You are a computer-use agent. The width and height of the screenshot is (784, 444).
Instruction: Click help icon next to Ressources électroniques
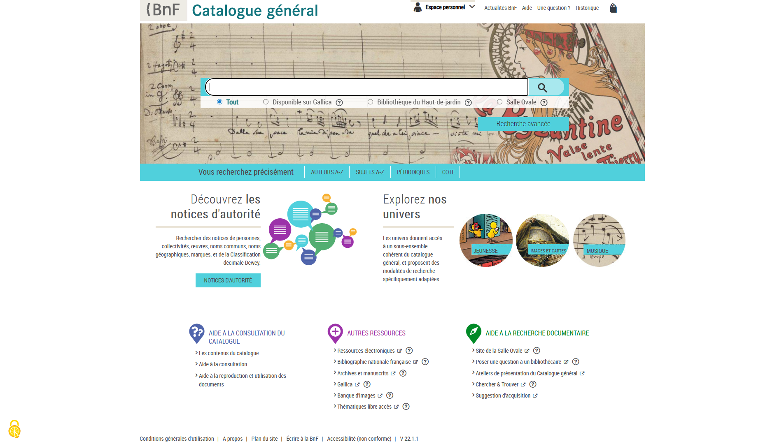[408, 351]
